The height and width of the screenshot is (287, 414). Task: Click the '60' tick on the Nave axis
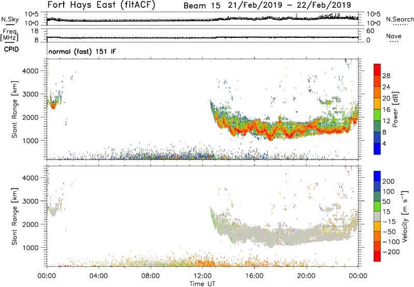(370, 31)
